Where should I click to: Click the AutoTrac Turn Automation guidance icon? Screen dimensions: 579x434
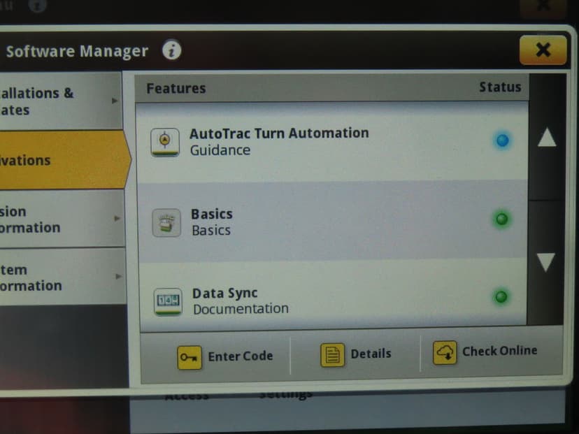(x=165, y=142)
